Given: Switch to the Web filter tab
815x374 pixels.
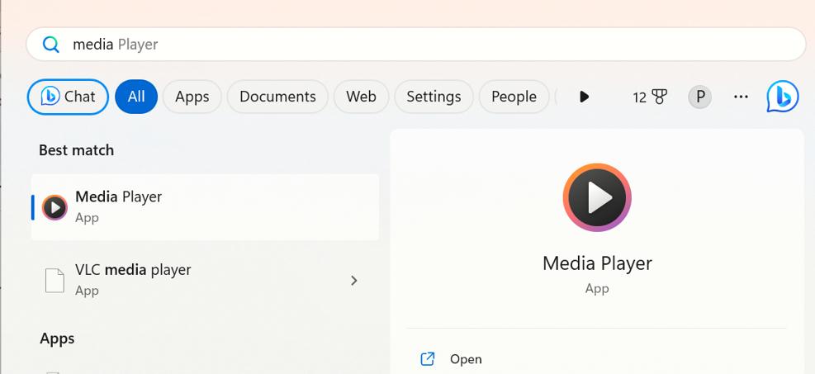Looking at the screenshot, I should pos(361,97).
